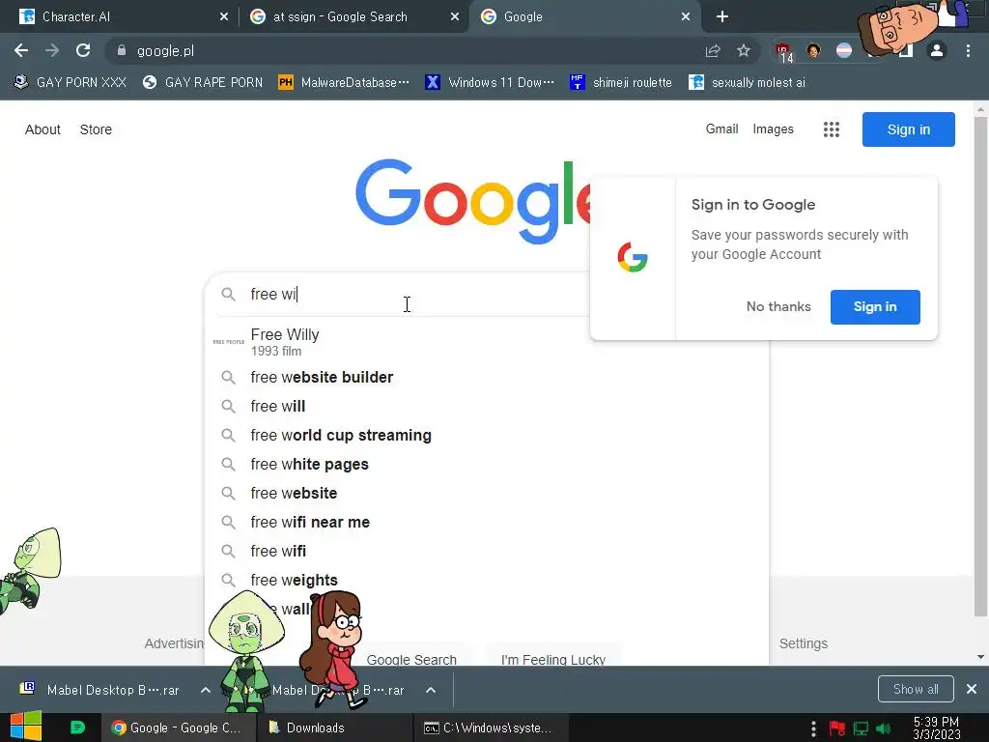Choose the free wifi near me suggestion
The image size is (989, 742).
[x=487, y=523]
